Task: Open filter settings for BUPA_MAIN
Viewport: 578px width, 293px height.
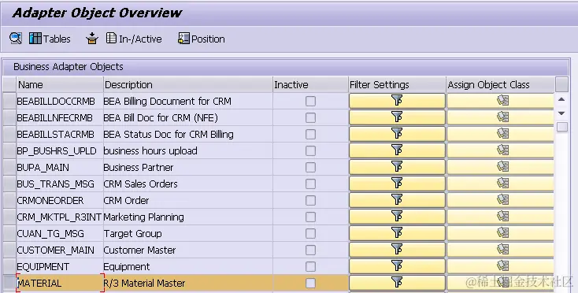Action: [397, 167]
